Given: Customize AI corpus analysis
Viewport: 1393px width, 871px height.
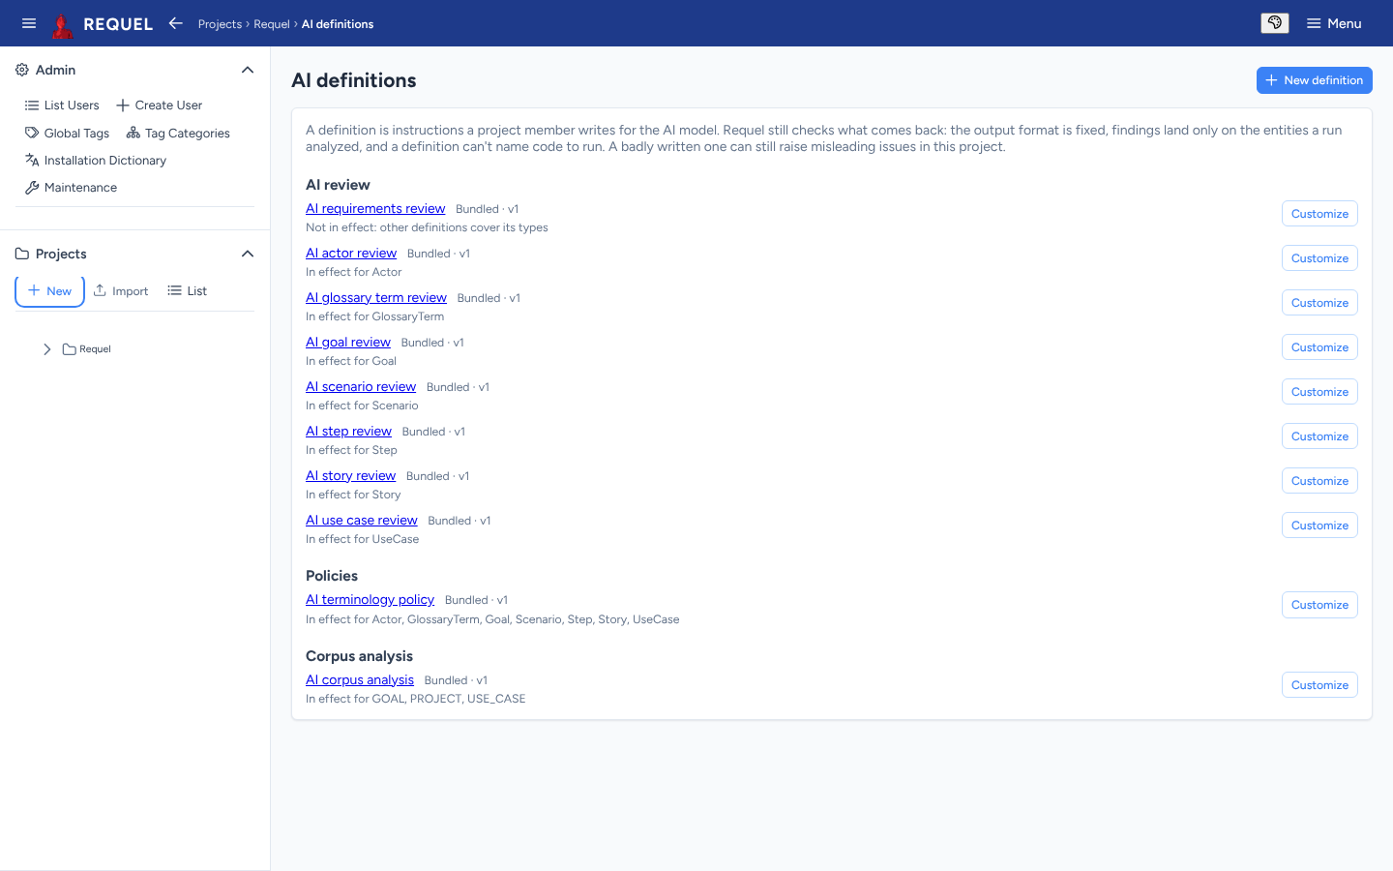Looking at the screenshot, I should [x=1319, y=685].
